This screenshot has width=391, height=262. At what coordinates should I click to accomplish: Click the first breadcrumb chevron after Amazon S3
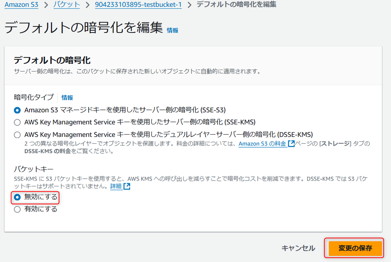46,5
